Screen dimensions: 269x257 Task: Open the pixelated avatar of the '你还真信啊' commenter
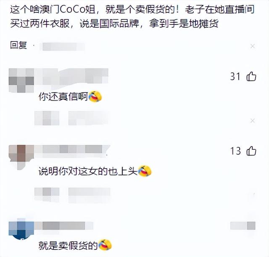point(21,80)
